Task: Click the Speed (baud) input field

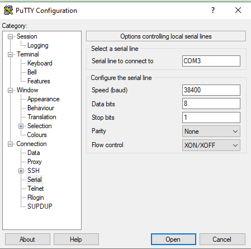Action: [211, 90]
